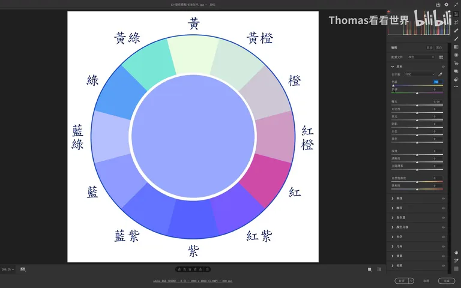Image resolution: width=461 pixels, height=288 pixels.
Task: Select the Edit panel tool icon
Action: click(x=456, y=14)
